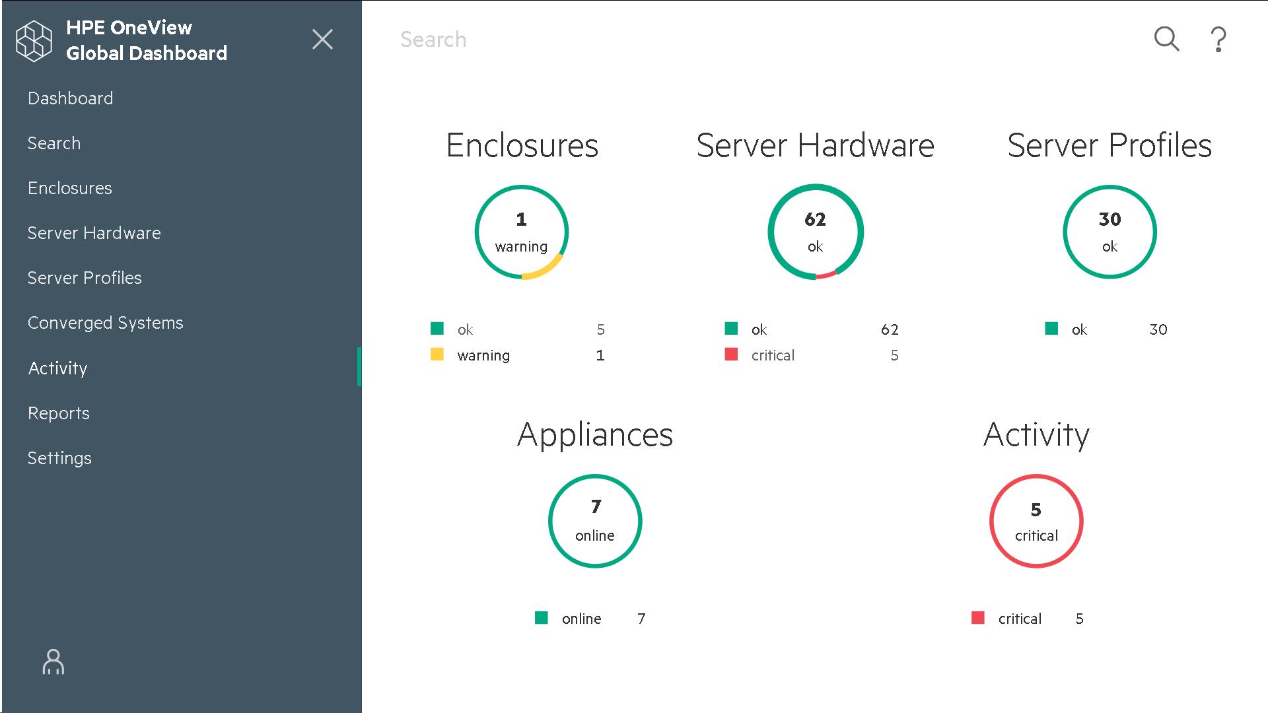Click the red critical swatch under Activity
The width and height of the screenshot is (1268, 713).
978,617
